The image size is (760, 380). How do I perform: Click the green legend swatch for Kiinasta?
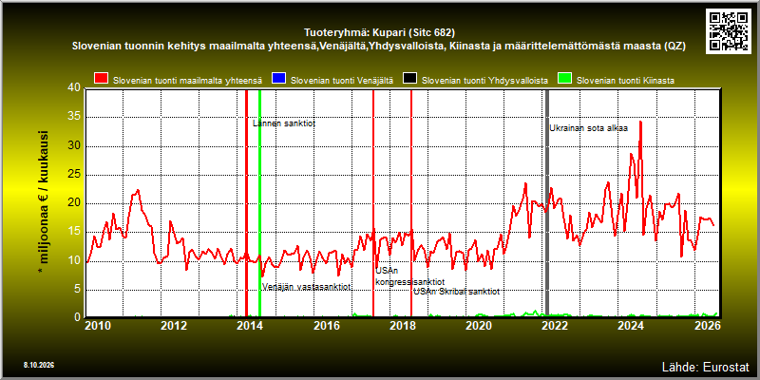click(x=565, y=79)
